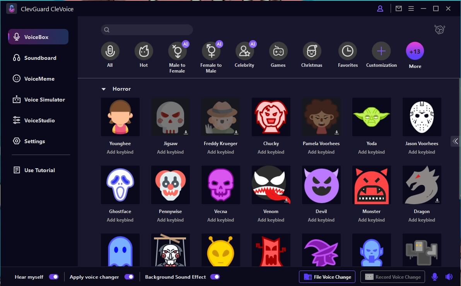Select the Christmas voices category

(312, 51)
